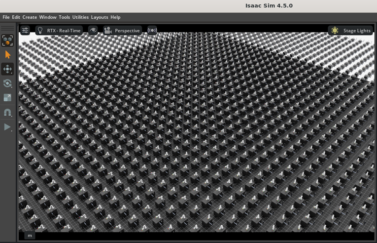
Task: Click the streaming waves icon in viewport bar
Action: click(152, 31)
